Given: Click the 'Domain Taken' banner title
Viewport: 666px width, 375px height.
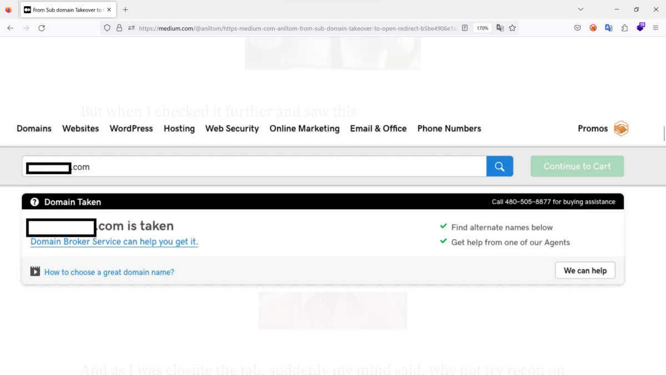Looking at the screenshot, I should coord(73,202).
